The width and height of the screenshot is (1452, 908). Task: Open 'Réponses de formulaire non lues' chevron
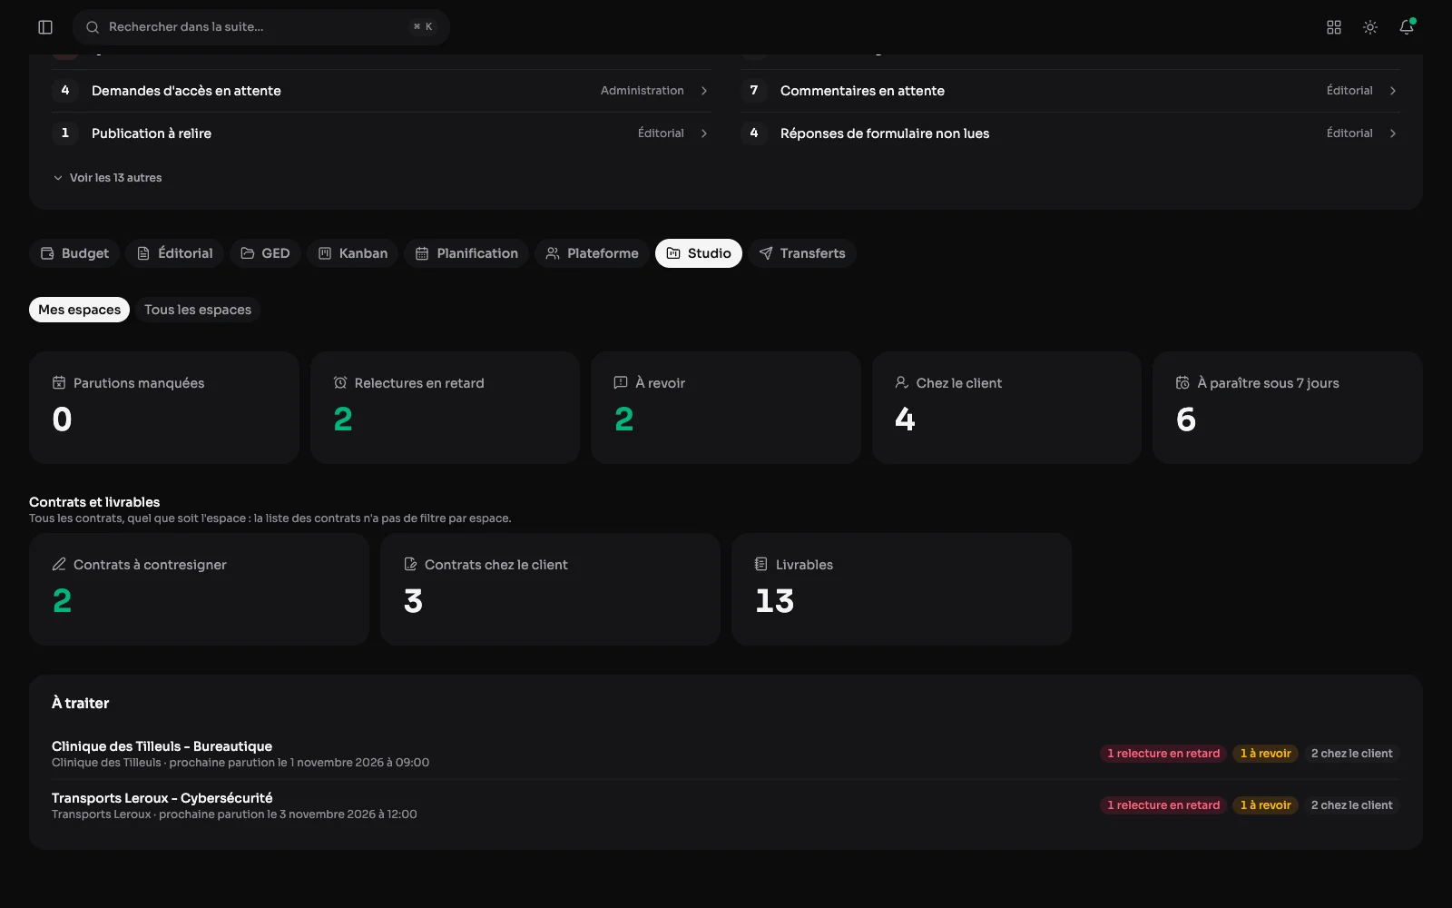1393,133
